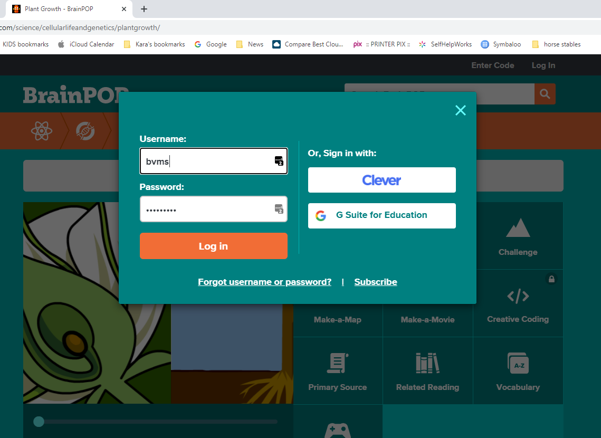The height and width of the screenshot is (438, 601).
Task: Open the Creative Coding tile
Action: 518,303
